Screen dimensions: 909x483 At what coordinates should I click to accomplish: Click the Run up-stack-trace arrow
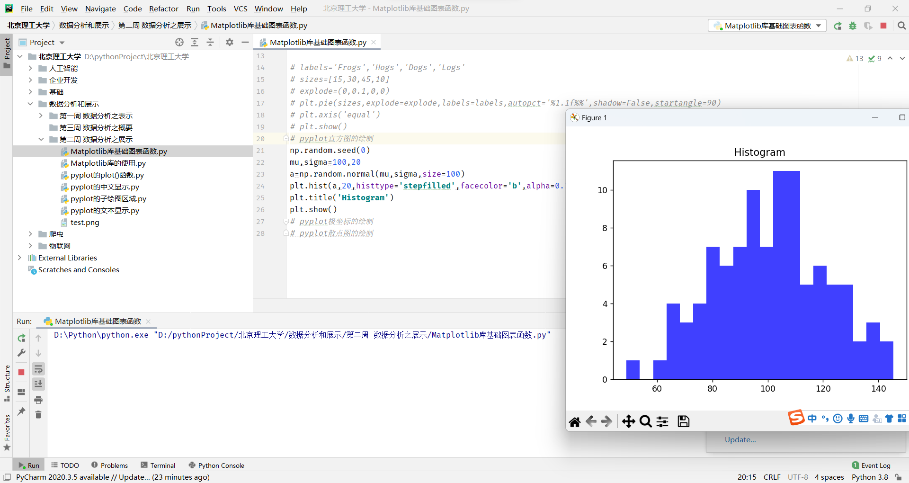pos(38,338)
